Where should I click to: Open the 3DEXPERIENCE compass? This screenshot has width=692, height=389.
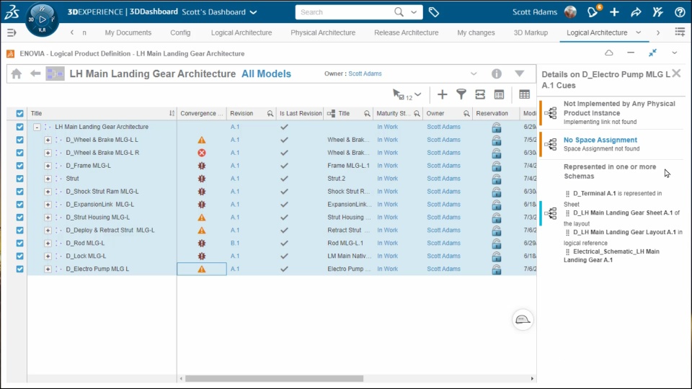coord(42,19)
